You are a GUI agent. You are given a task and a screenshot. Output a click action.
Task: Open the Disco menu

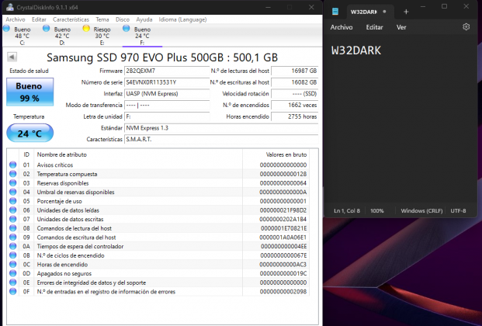(x=123, y=19)
